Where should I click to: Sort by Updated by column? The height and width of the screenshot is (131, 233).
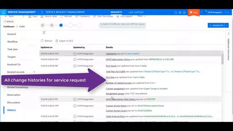[x=79, y=47]
